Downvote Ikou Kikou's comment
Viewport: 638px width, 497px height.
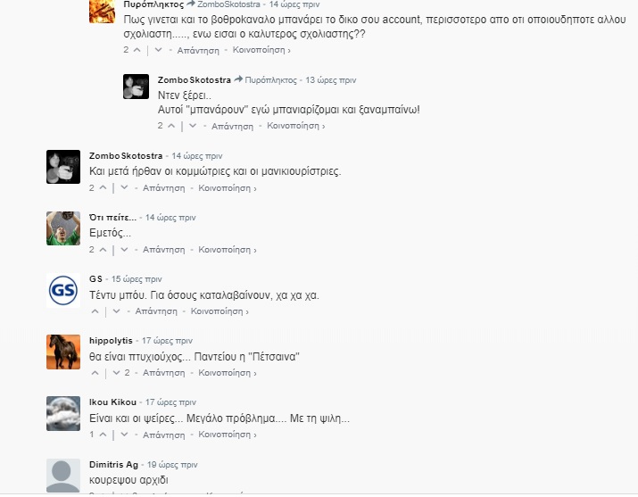(x=117, y=435)
